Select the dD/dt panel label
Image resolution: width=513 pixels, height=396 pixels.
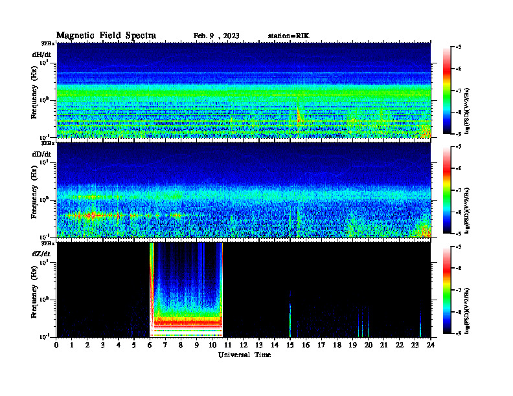[x=41, y=154]
